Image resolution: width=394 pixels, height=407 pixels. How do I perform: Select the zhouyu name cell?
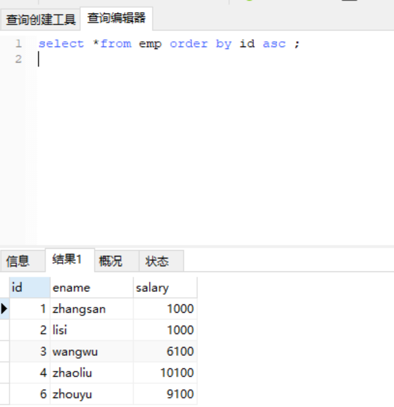(92, 394)
